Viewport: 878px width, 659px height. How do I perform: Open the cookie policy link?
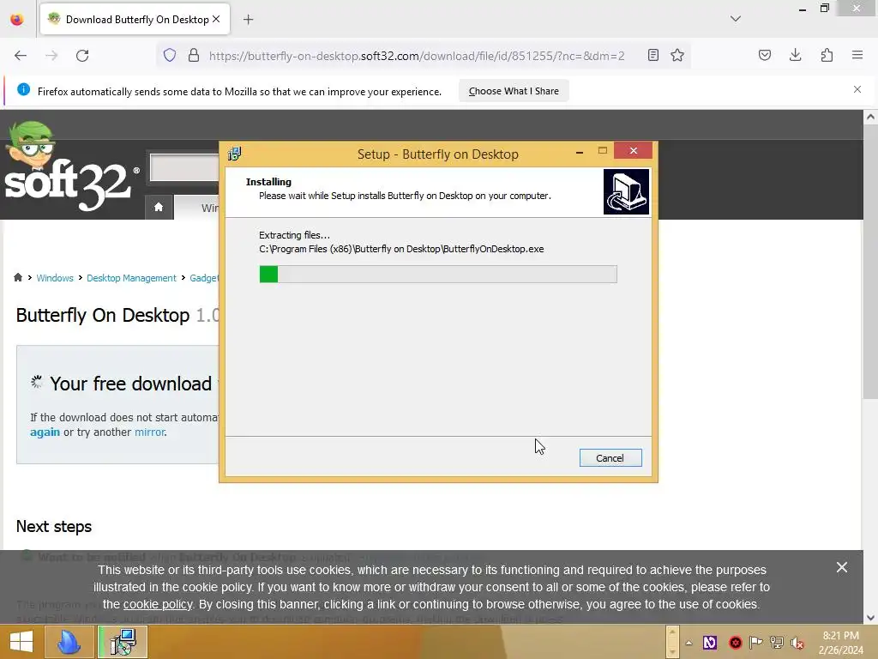coord(158,605)
